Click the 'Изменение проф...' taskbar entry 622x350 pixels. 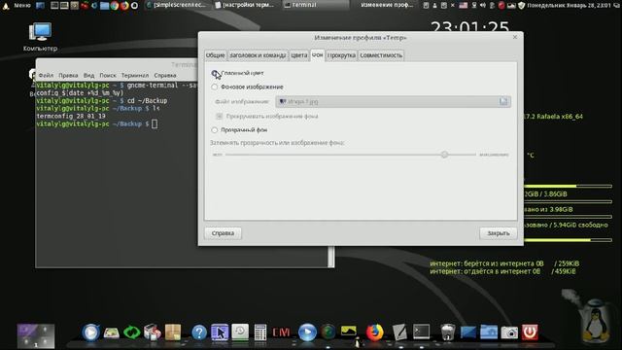pyautogui.click(x=384, y=5)
